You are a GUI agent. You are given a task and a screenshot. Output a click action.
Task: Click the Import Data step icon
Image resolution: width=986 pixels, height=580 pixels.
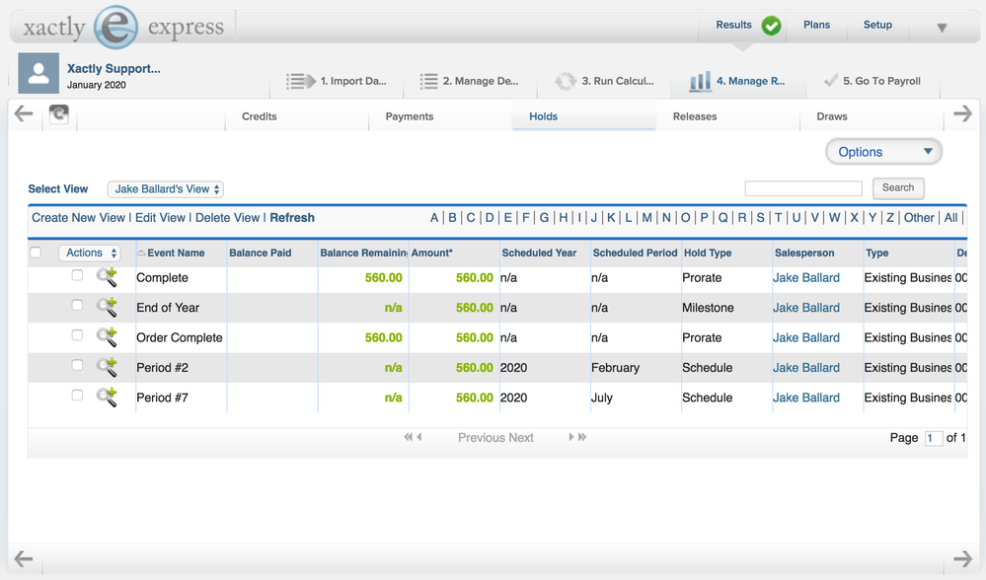tap(301, 81)
